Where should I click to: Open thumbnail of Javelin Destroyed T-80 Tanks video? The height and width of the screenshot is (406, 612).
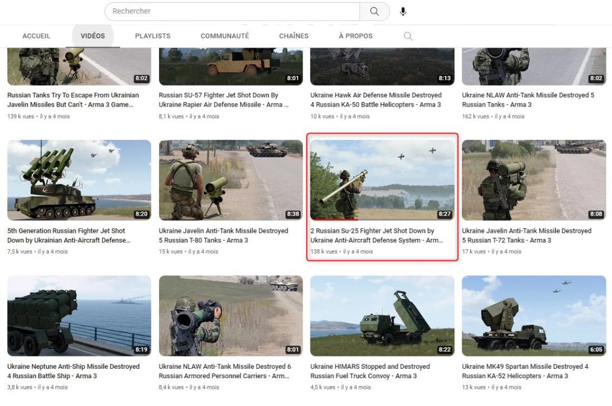pyautogui.click(x=231, y=180)
